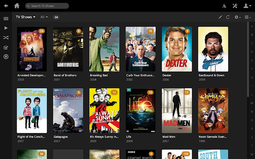Image resolution: width=255 pixels, height=159 pixels.
Task: Play all with sidebar play icon
Action: click(6, 28)
